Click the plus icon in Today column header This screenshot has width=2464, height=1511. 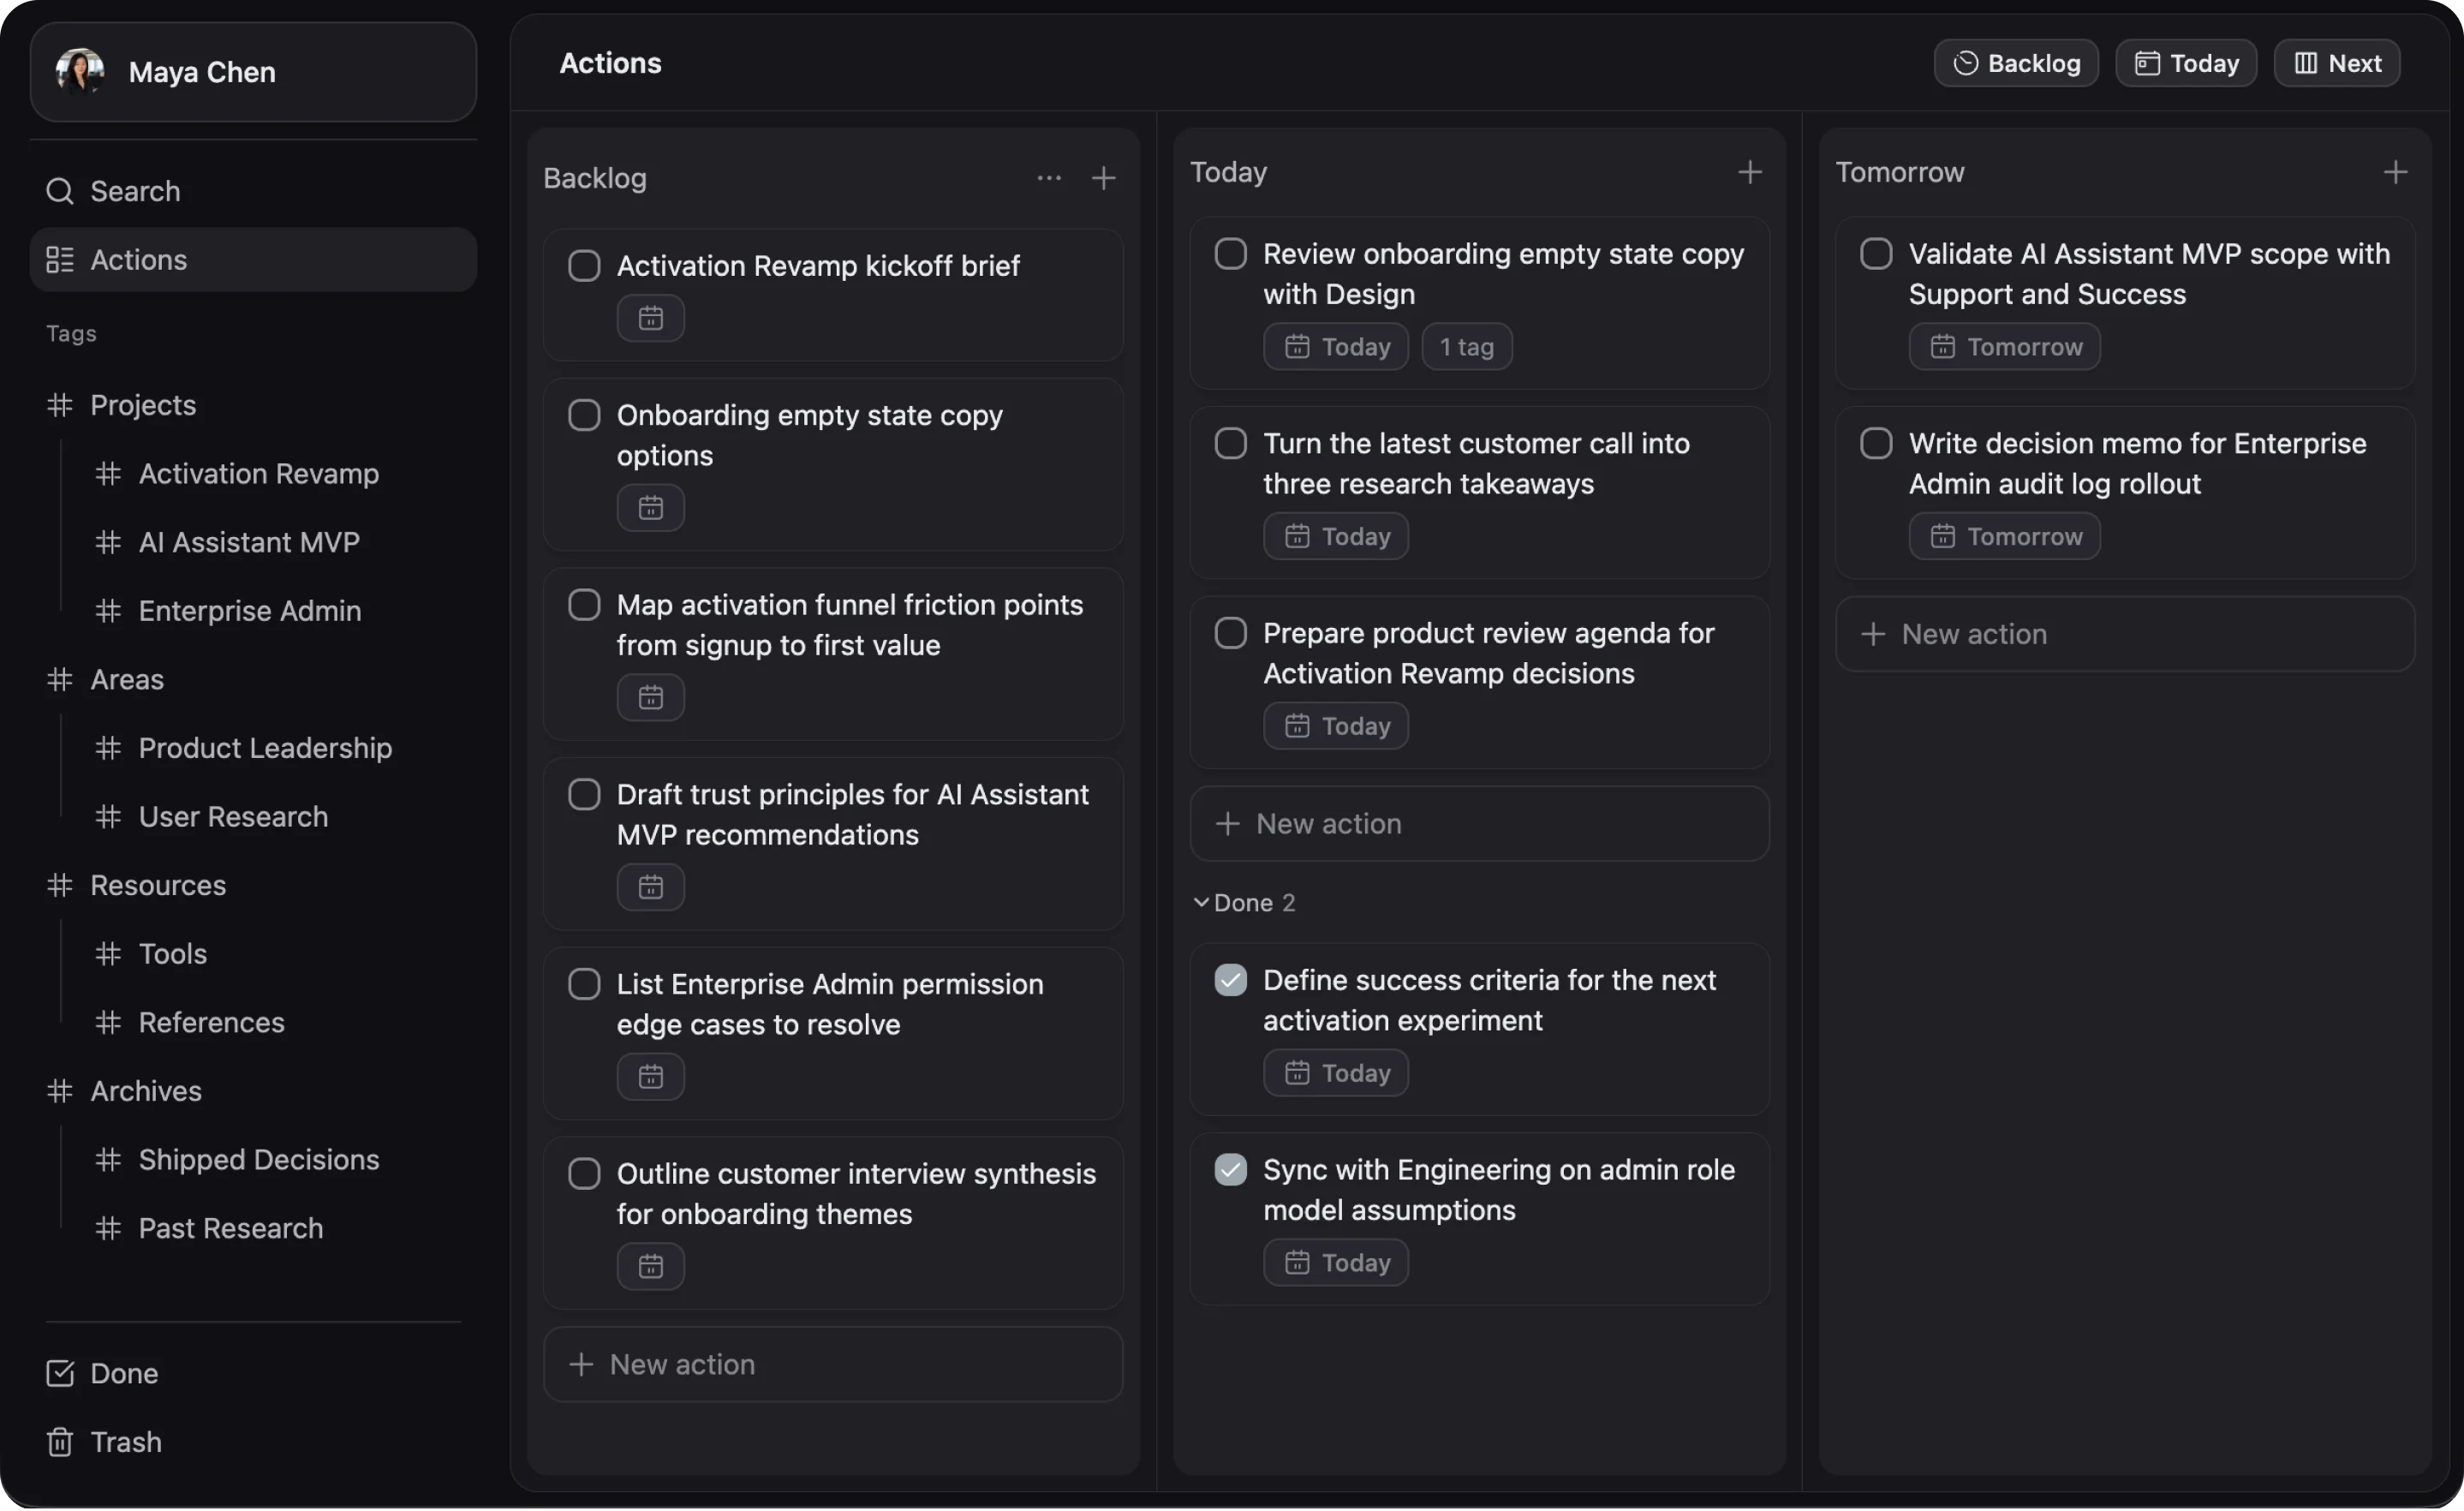pyautogui.click(x=1750, y=172)
